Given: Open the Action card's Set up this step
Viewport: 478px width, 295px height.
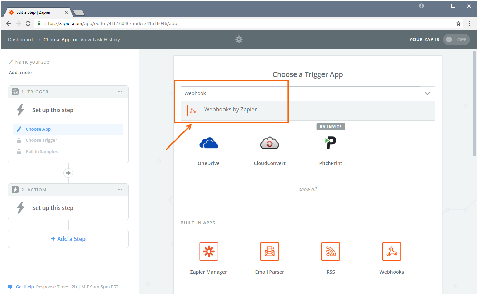Looking at the screenshot, I should 53,208.
